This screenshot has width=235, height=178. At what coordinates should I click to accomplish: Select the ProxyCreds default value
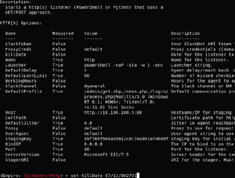tap(93, 49)
